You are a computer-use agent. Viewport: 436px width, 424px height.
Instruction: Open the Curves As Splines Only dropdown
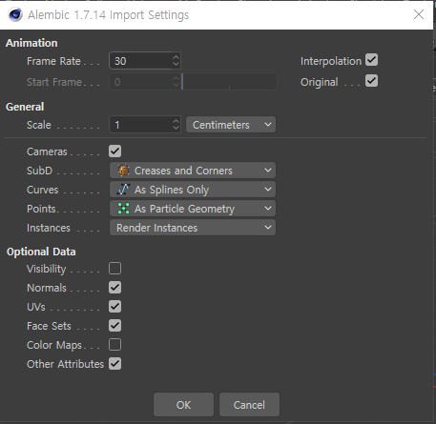pyautogui.click(x=193, y=190)
